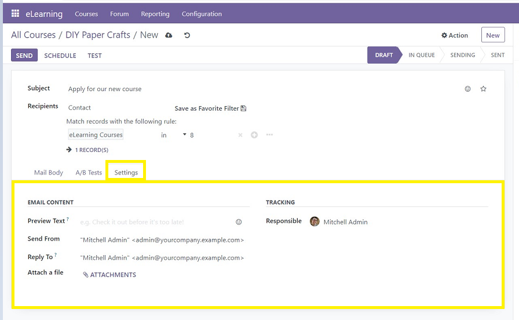519x320 pixels.
Task: Click the IN QUEUE status stage
Action: [422, 55]
